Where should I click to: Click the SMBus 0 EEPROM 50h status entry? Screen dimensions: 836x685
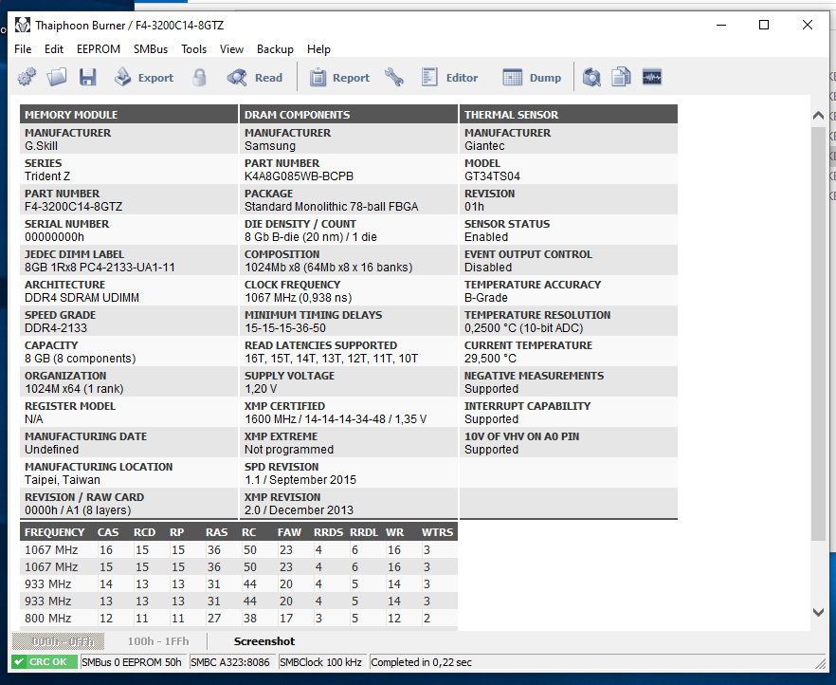coord(132,662)
